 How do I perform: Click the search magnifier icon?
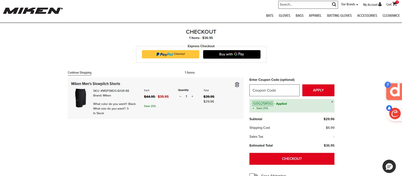click(x=334, y=4)
